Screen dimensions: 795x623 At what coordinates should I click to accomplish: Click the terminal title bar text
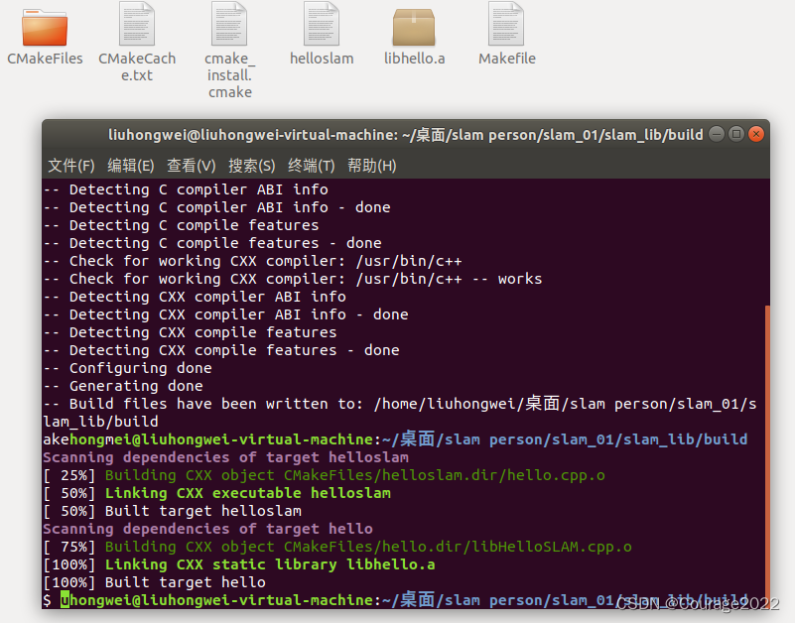[406, 135]
